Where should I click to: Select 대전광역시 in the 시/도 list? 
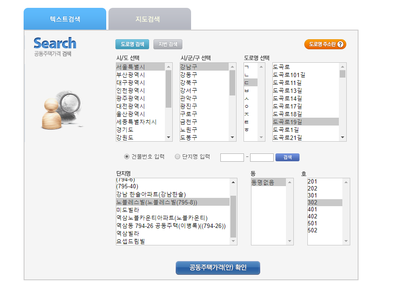(140, 106)
